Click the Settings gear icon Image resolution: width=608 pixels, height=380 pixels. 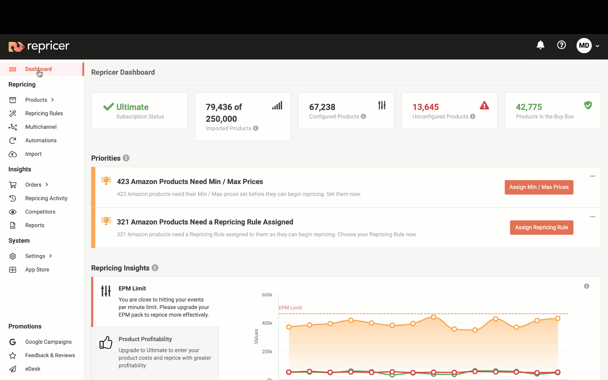tap(13, 256)
